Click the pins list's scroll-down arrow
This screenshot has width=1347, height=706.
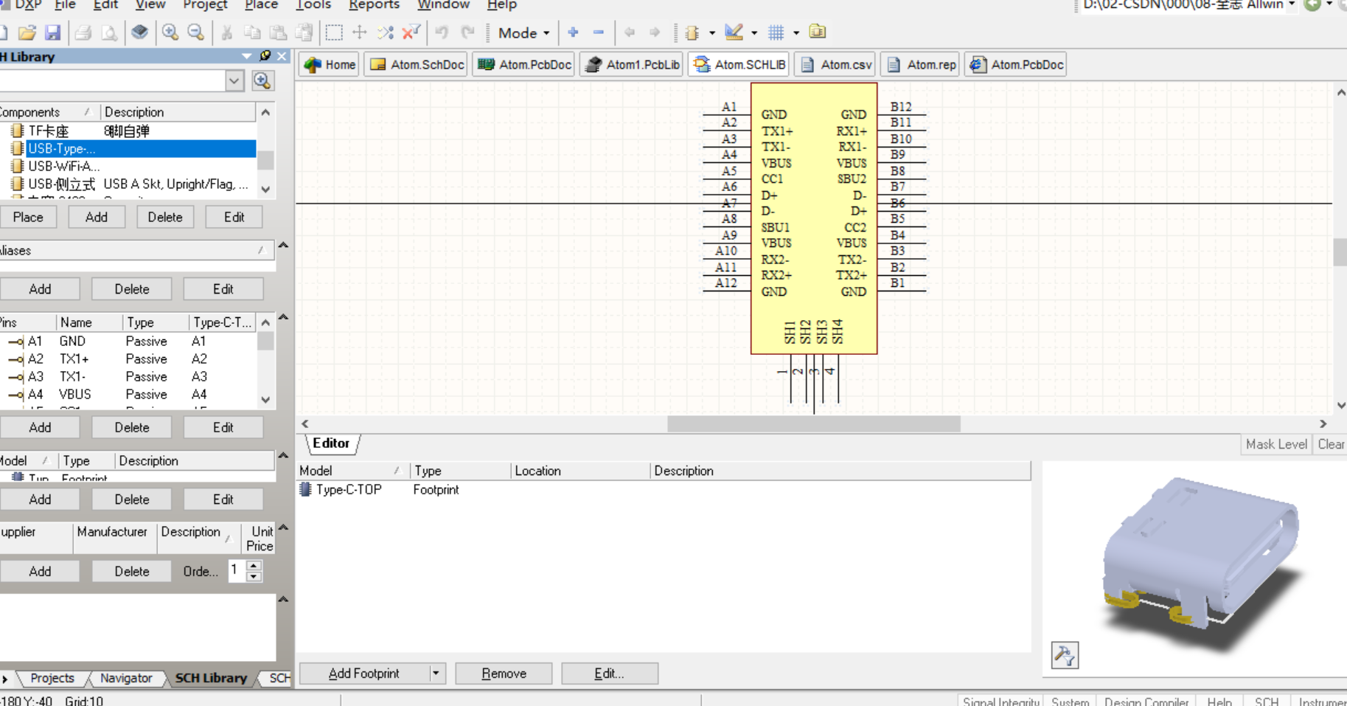266,400
